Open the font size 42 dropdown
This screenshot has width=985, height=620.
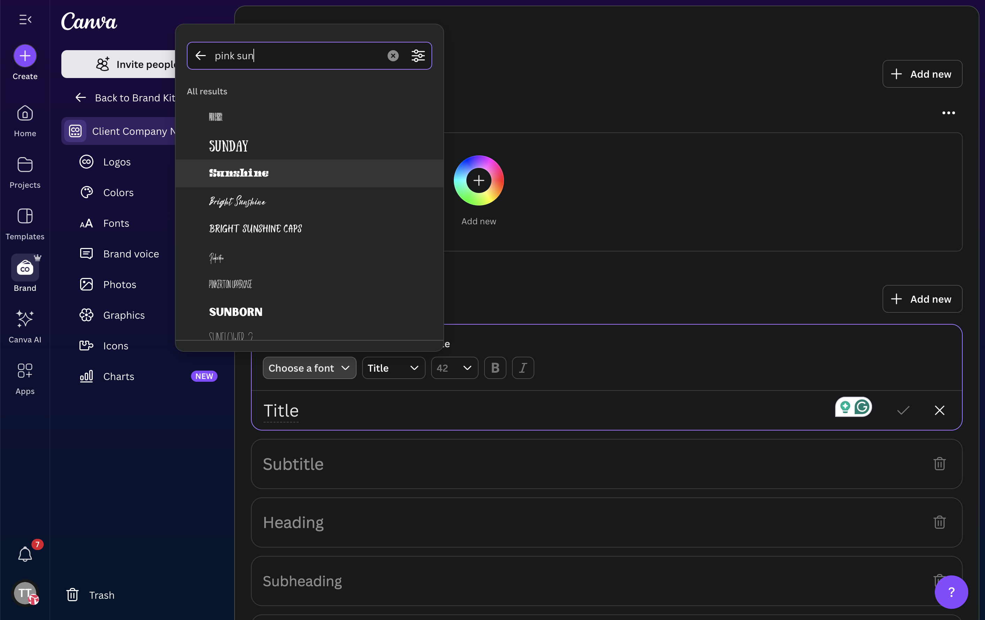[455, 368]
